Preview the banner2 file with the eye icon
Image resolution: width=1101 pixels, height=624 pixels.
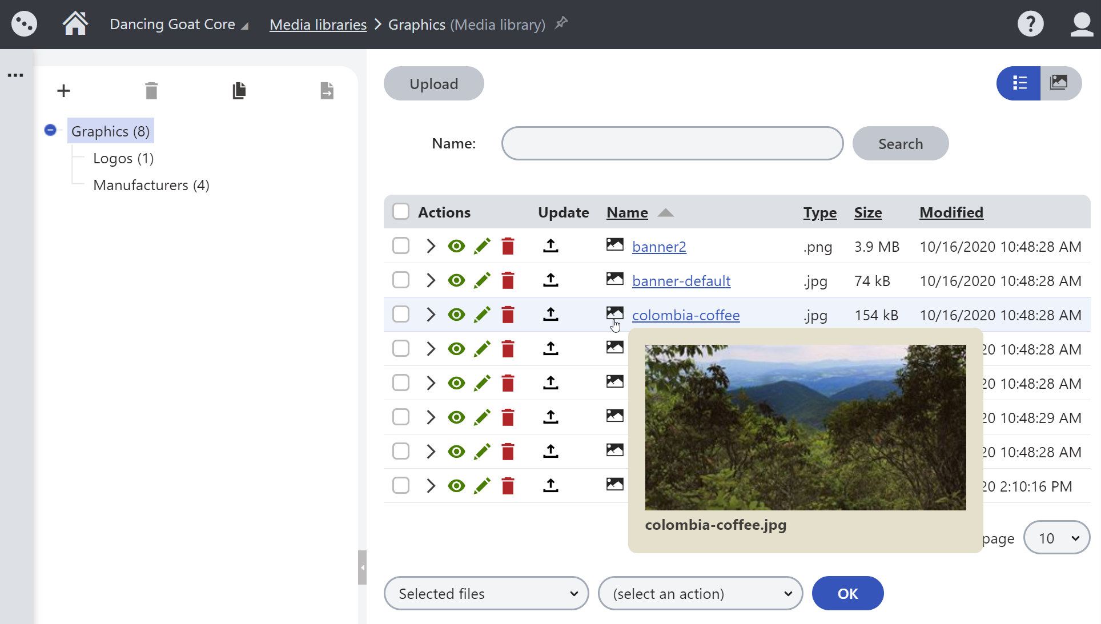tap(456, 246)
